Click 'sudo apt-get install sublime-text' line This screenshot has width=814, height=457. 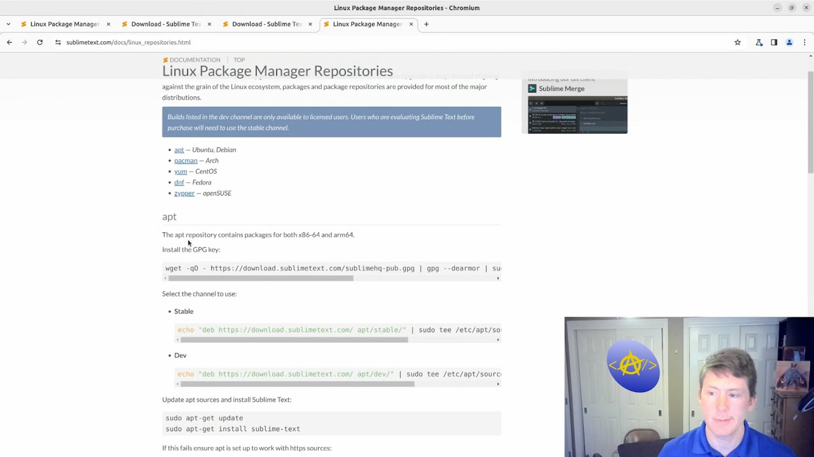[233, 429]
